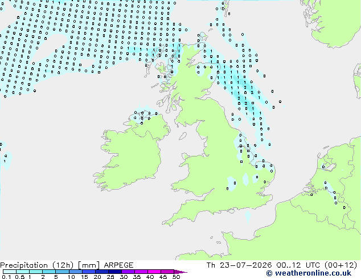361x279 pixels.
Task: Click the legend swatch between 20 and 25
Action: pos(101,272)
